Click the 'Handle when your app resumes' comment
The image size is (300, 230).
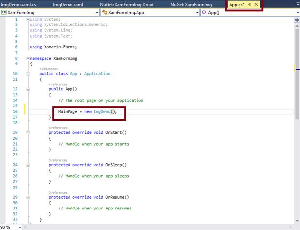95,208
